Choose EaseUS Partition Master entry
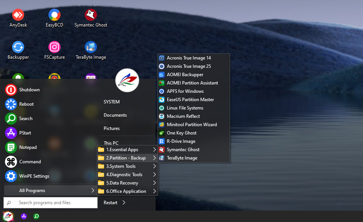This screenshot has height=222, width=363. coord(190,100)
